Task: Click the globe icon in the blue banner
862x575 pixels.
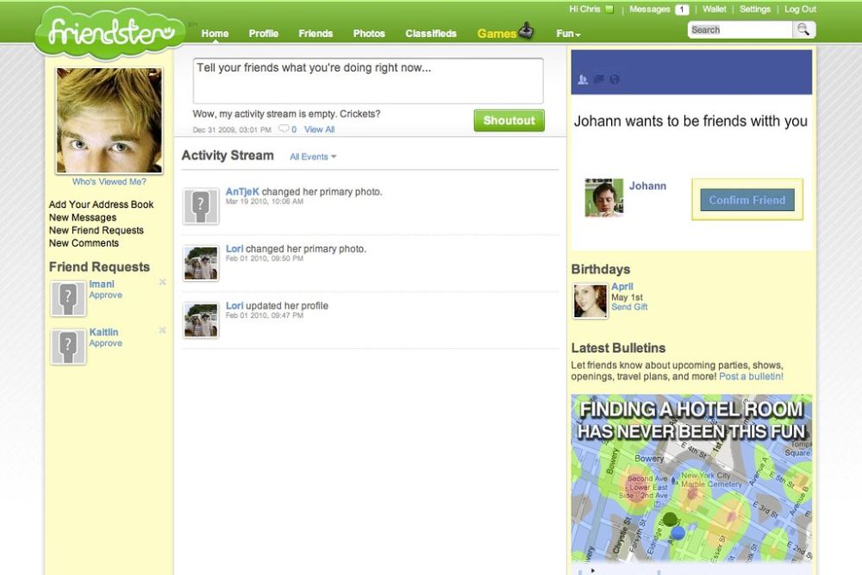Action: click(x=615, y=80)
